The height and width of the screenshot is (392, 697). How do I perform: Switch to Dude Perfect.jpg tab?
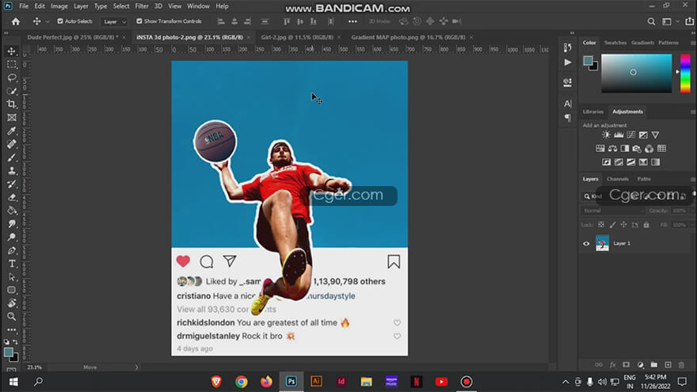pyautogui.click(x=72, y=37)
